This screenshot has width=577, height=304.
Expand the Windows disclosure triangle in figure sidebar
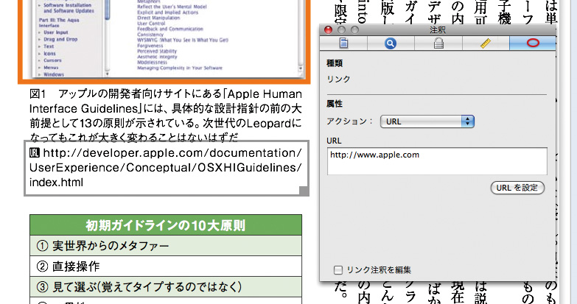pyautogui.click(x=40, y=74)
